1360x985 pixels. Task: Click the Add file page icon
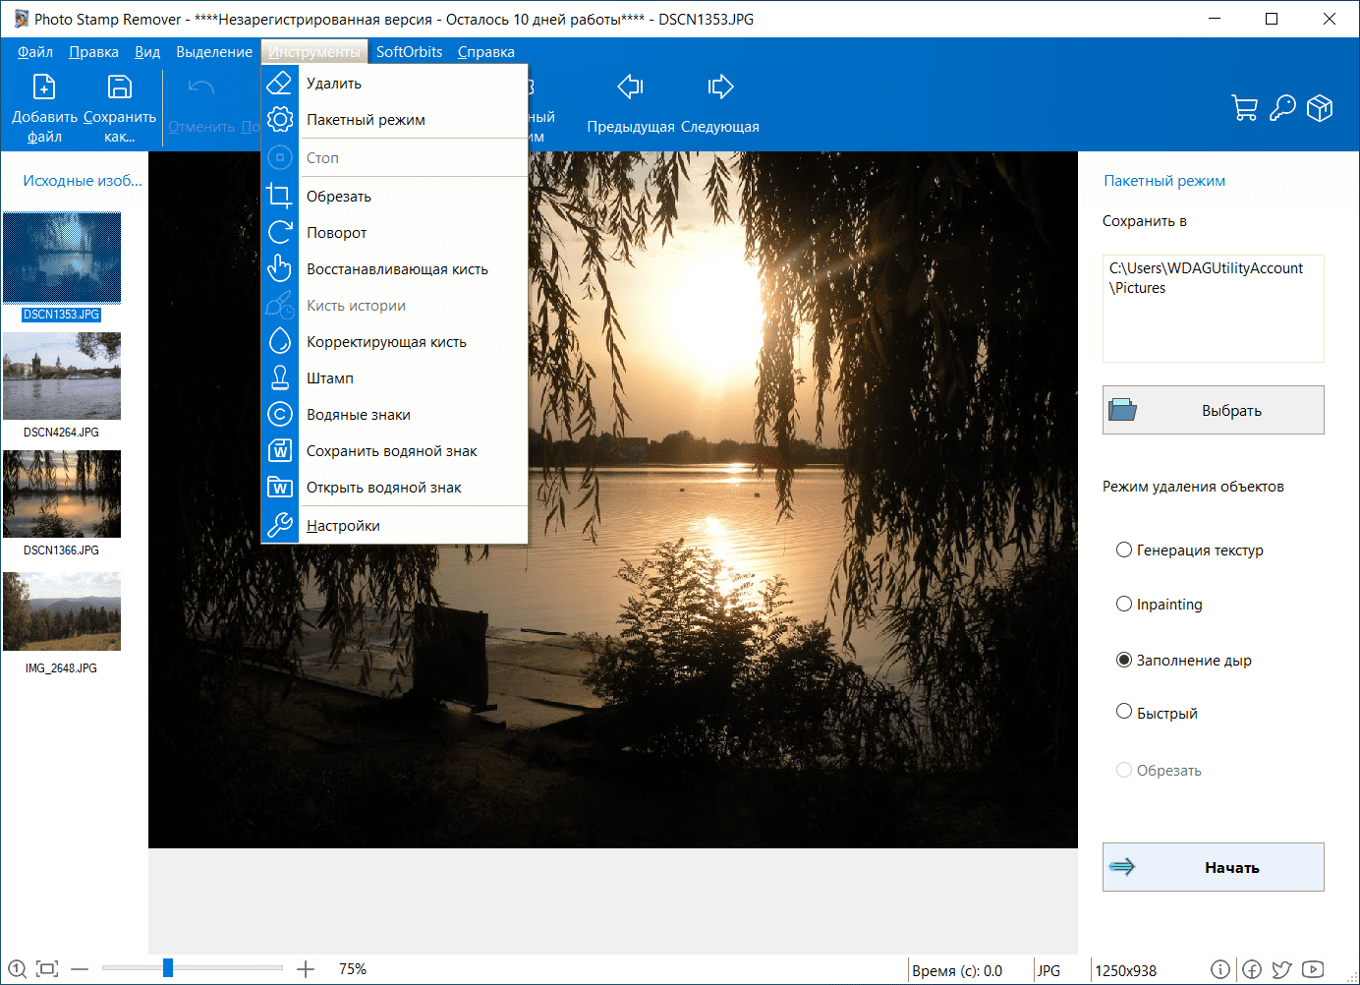tap(44, 87)
